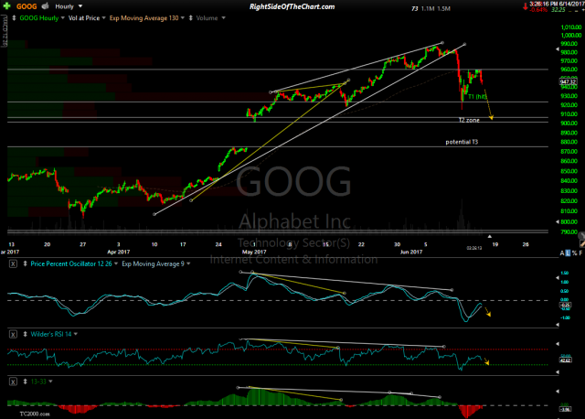
Task: Click the round tool icon above pencil
Action: pos(581,235)
